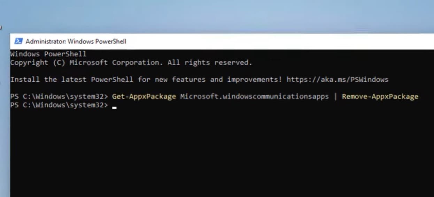The image size is (434, 197).
Task: Click the Install the latest PowerShell text
Action: point(72,80)
